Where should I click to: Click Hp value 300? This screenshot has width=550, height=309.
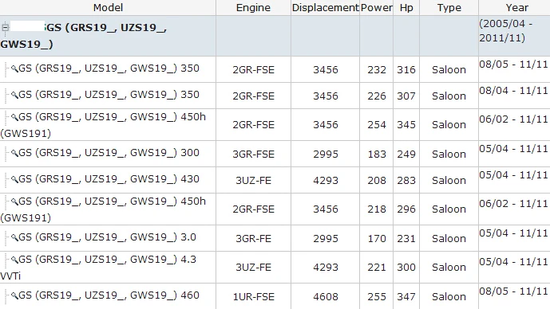[x=406, y=268]
